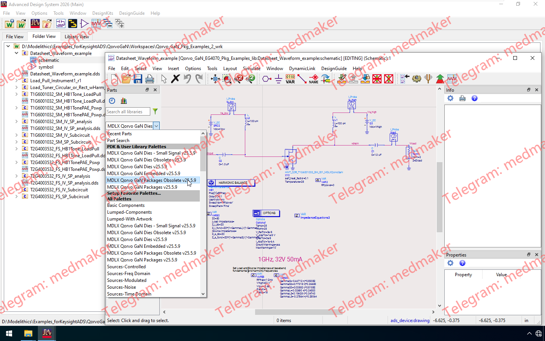Select the Insert Ground icon
545x341 pixels.
click(x=279, y=79)
